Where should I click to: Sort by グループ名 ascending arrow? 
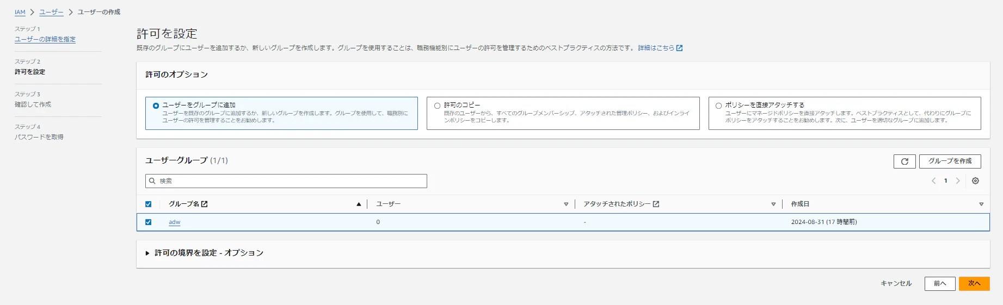tap(359, 204)
